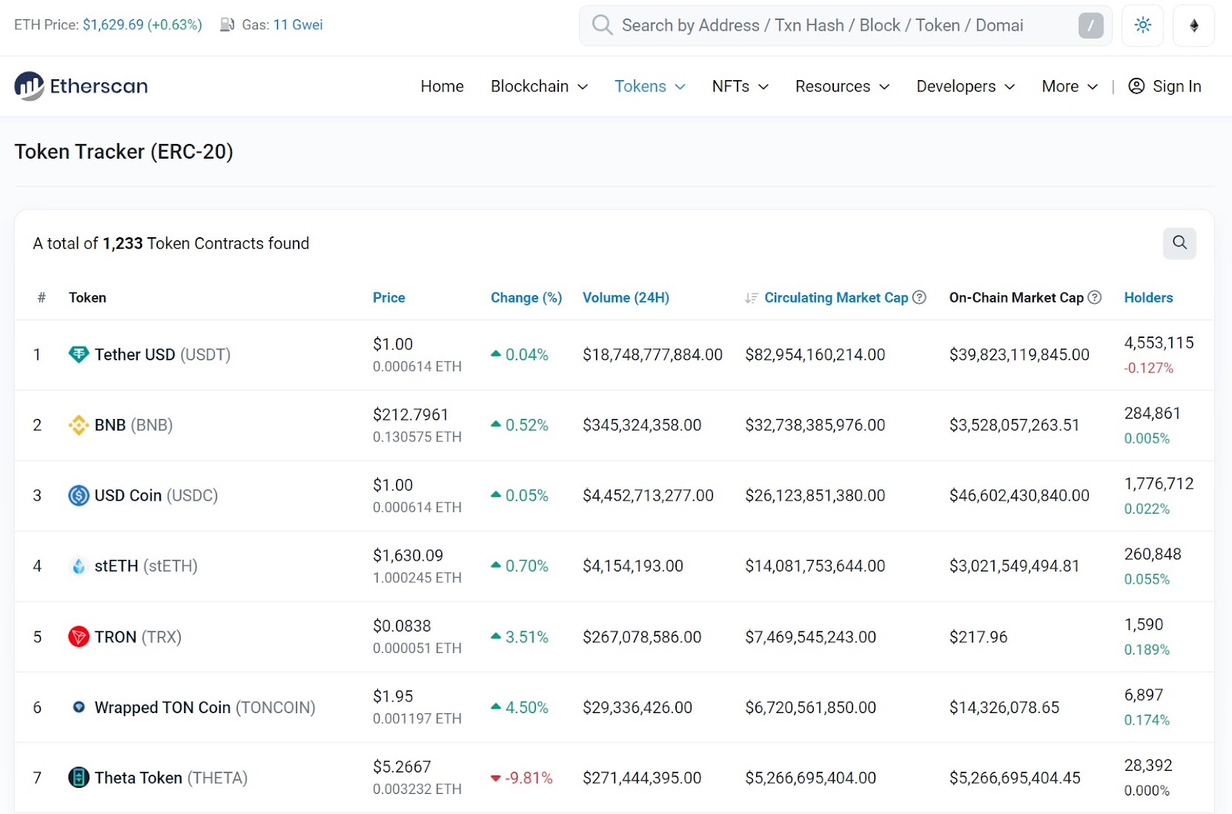Open the Ethereum network selector icon
This screenshot has width=1232, height=814.
point(1193,25)
